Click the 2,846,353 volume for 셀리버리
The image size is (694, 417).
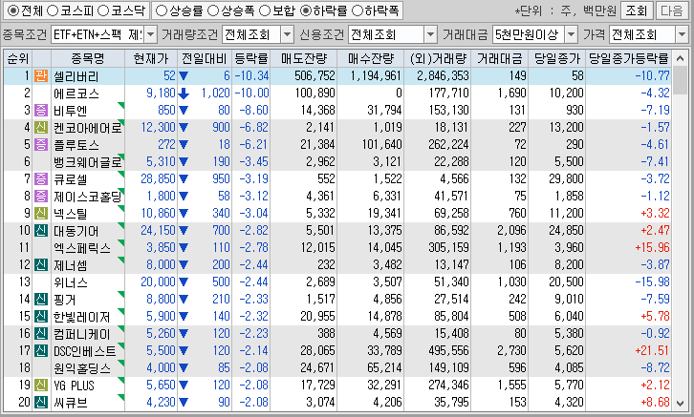[443, 76]
